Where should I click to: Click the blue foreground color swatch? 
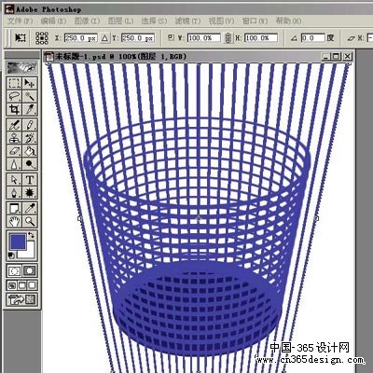[18, 242]
